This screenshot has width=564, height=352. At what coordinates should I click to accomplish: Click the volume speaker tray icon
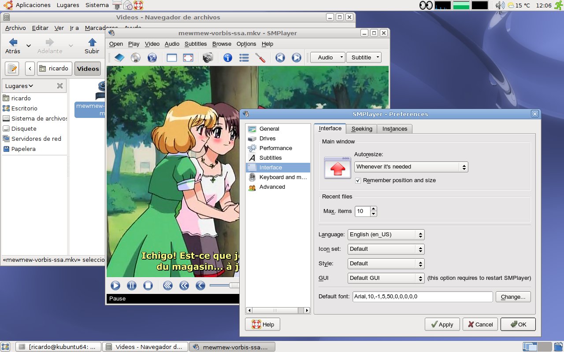tap(500, 5)
